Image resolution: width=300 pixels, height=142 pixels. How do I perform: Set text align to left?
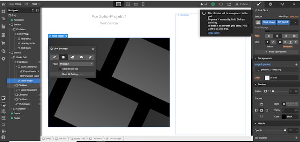pyautogui.click(x=269, y=36)
